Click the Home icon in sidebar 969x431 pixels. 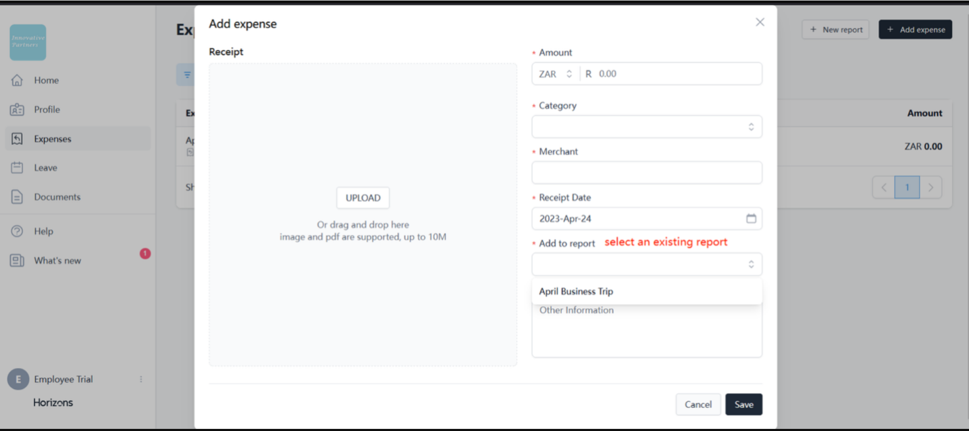[x=18, y=80]
